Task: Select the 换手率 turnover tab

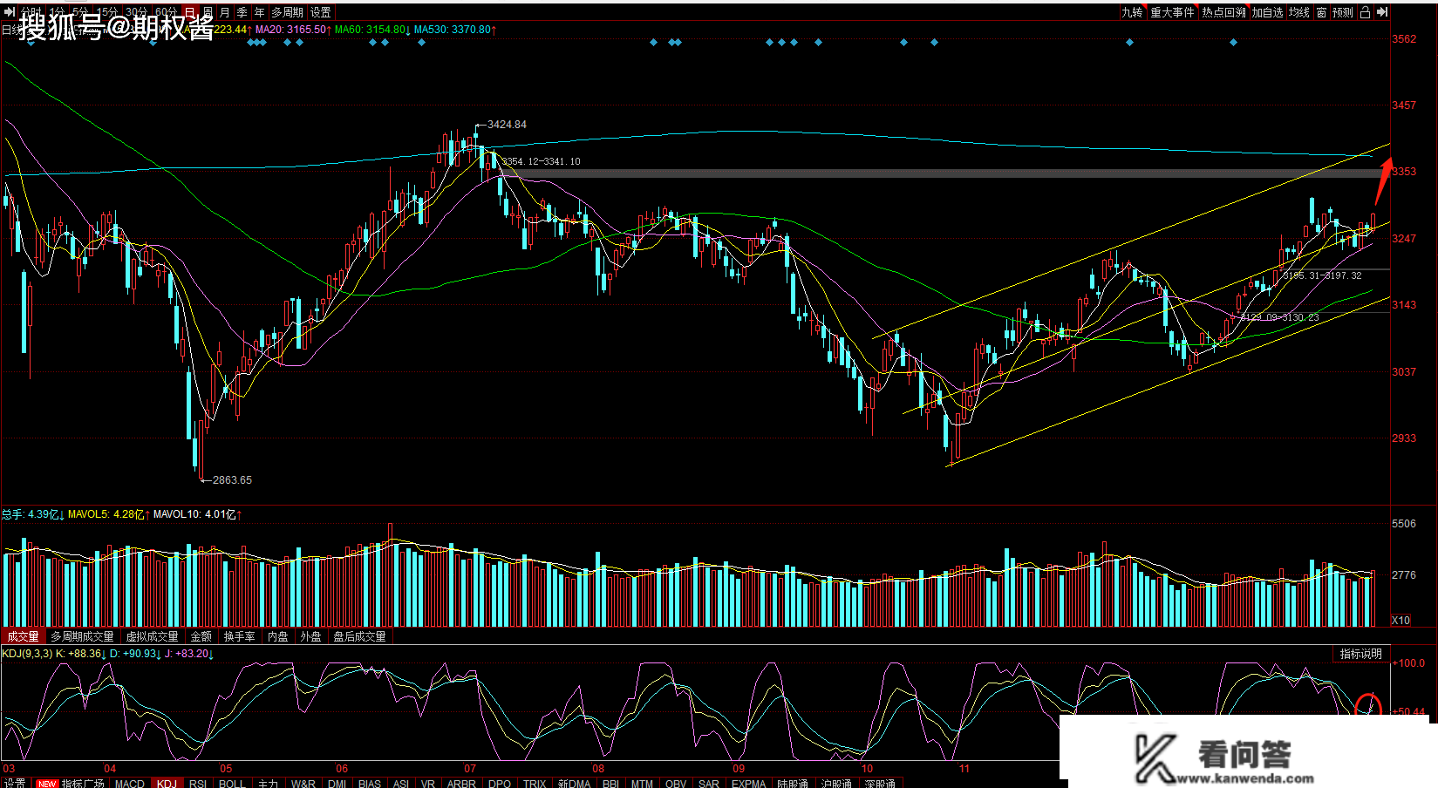Action: [239, 636]
